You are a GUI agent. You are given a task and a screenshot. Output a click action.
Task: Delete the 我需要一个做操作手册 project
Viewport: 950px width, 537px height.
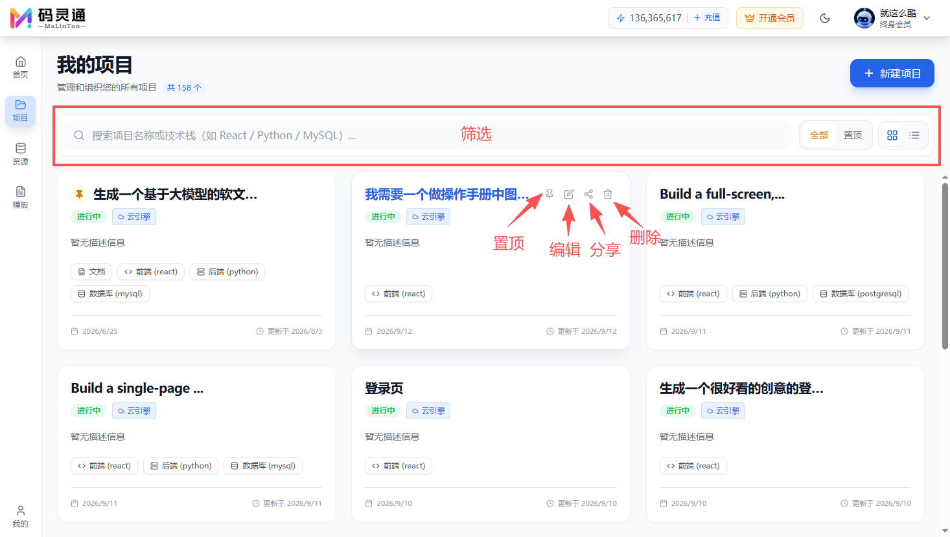pyautogui.click(x=608, y=194)
